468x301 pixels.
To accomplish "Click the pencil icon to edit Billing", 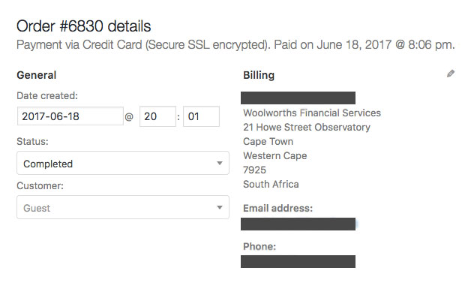I will pos(450,74).
